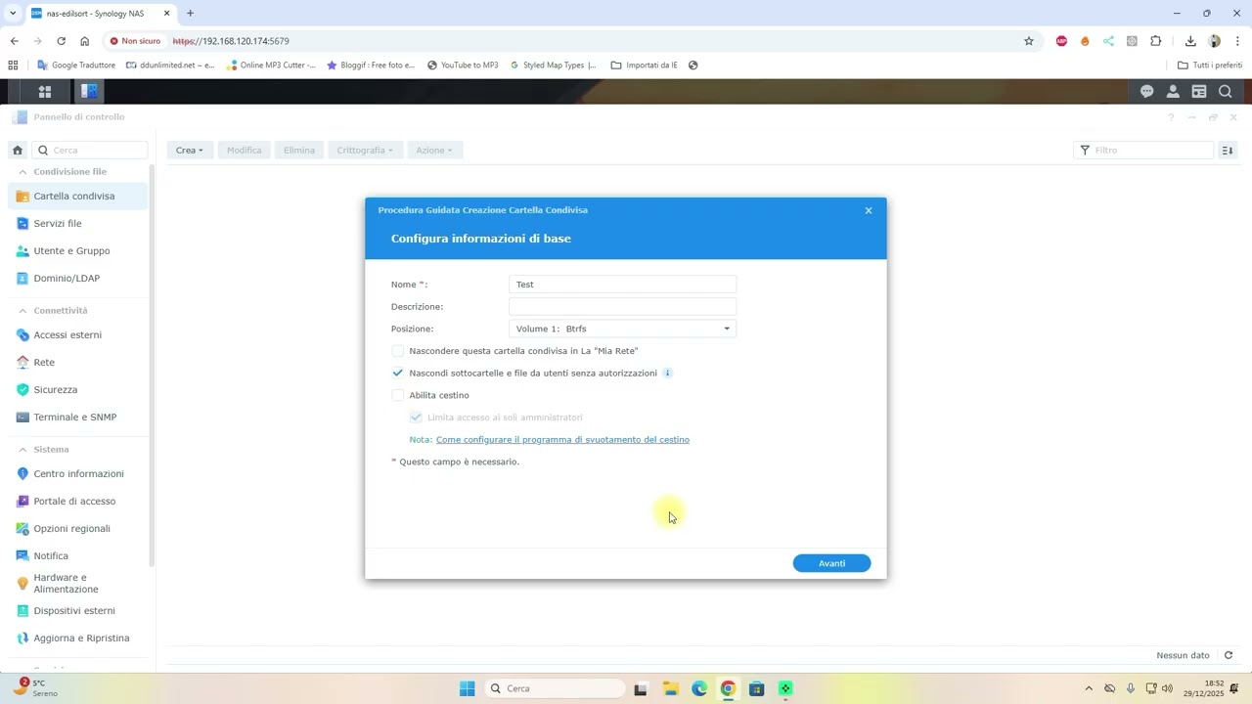
Task: Uncheck Nascondi sottocartelle e file da utenti
Action: [397, 373]
